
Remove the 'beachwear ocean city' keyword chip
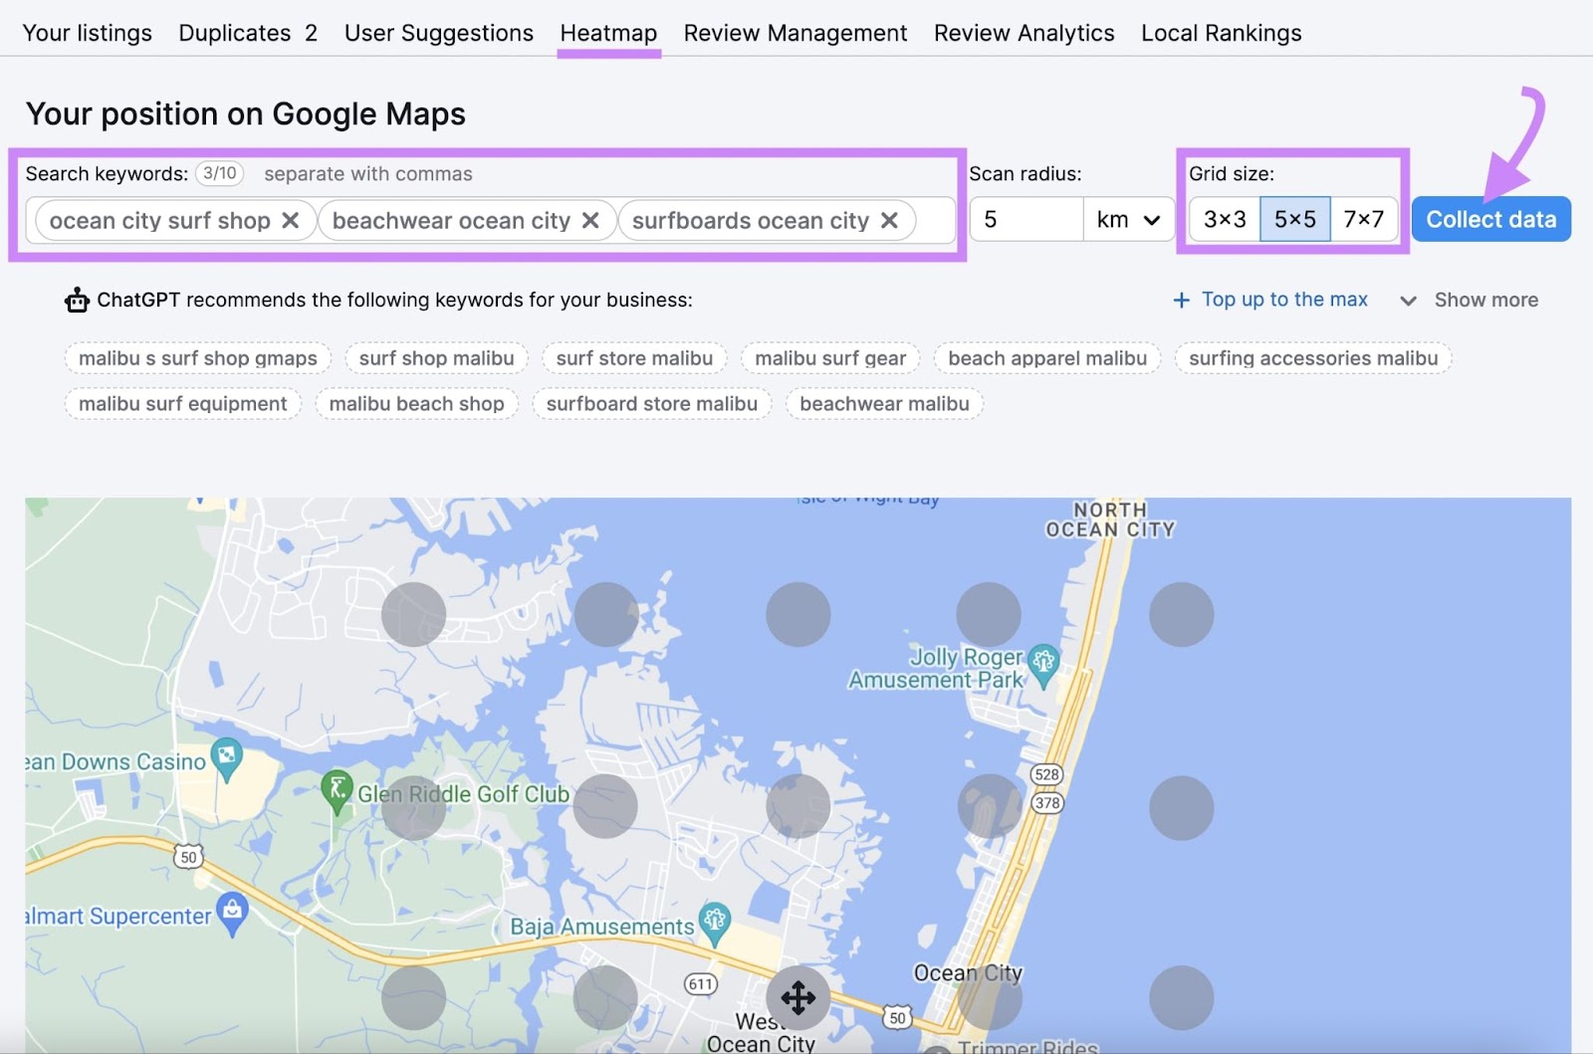pyautogui.click(x=590, y=220)
